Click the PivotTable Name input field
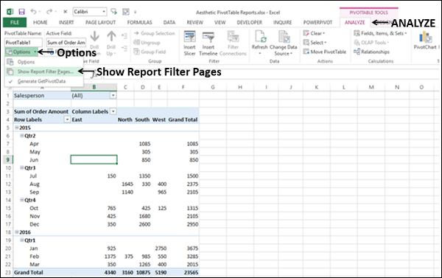The height and width of the screenshot is (278, 442). click(x=24, y=43)
